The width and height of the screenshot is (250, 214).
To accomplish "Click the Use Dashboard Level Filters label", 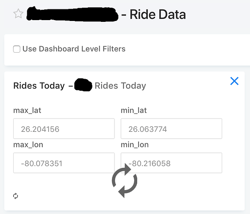I will point(74,49).
